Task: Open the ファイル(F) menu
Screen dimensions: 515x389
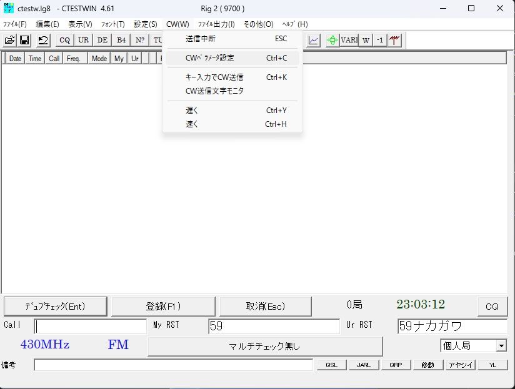Action: tap(15, 24)
